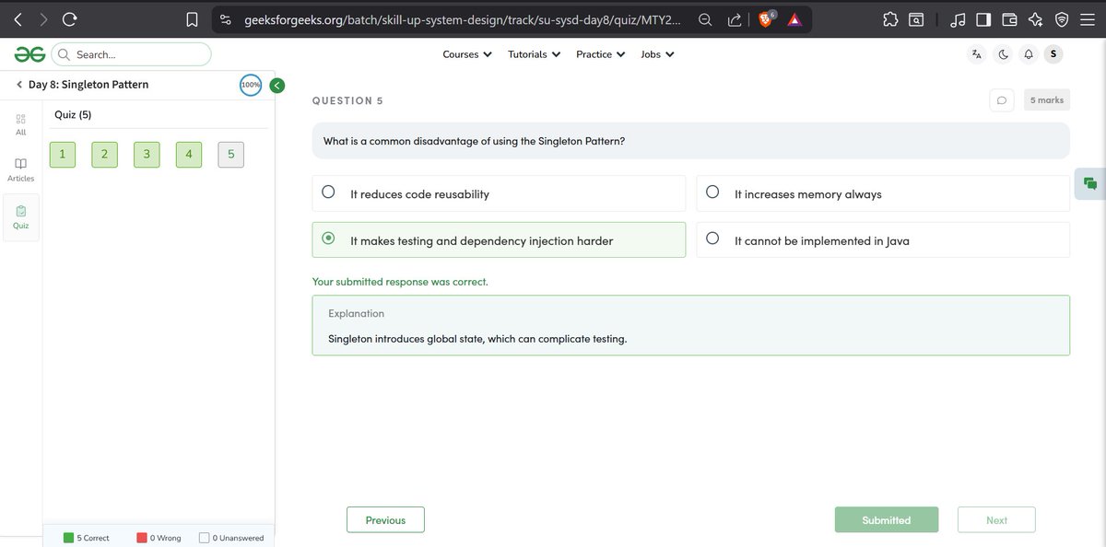Viewport: 1106px width, 547px height.
Task: Toggle the browser sidebar panel icon
Action: pyautogui.click(x=983, y=18)
